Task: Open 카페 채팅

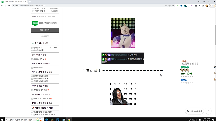Action: coord(45,36)
